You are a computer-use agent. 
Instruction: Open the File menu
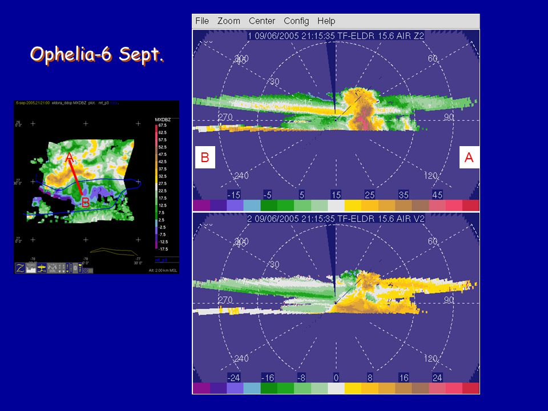[202, 21]
